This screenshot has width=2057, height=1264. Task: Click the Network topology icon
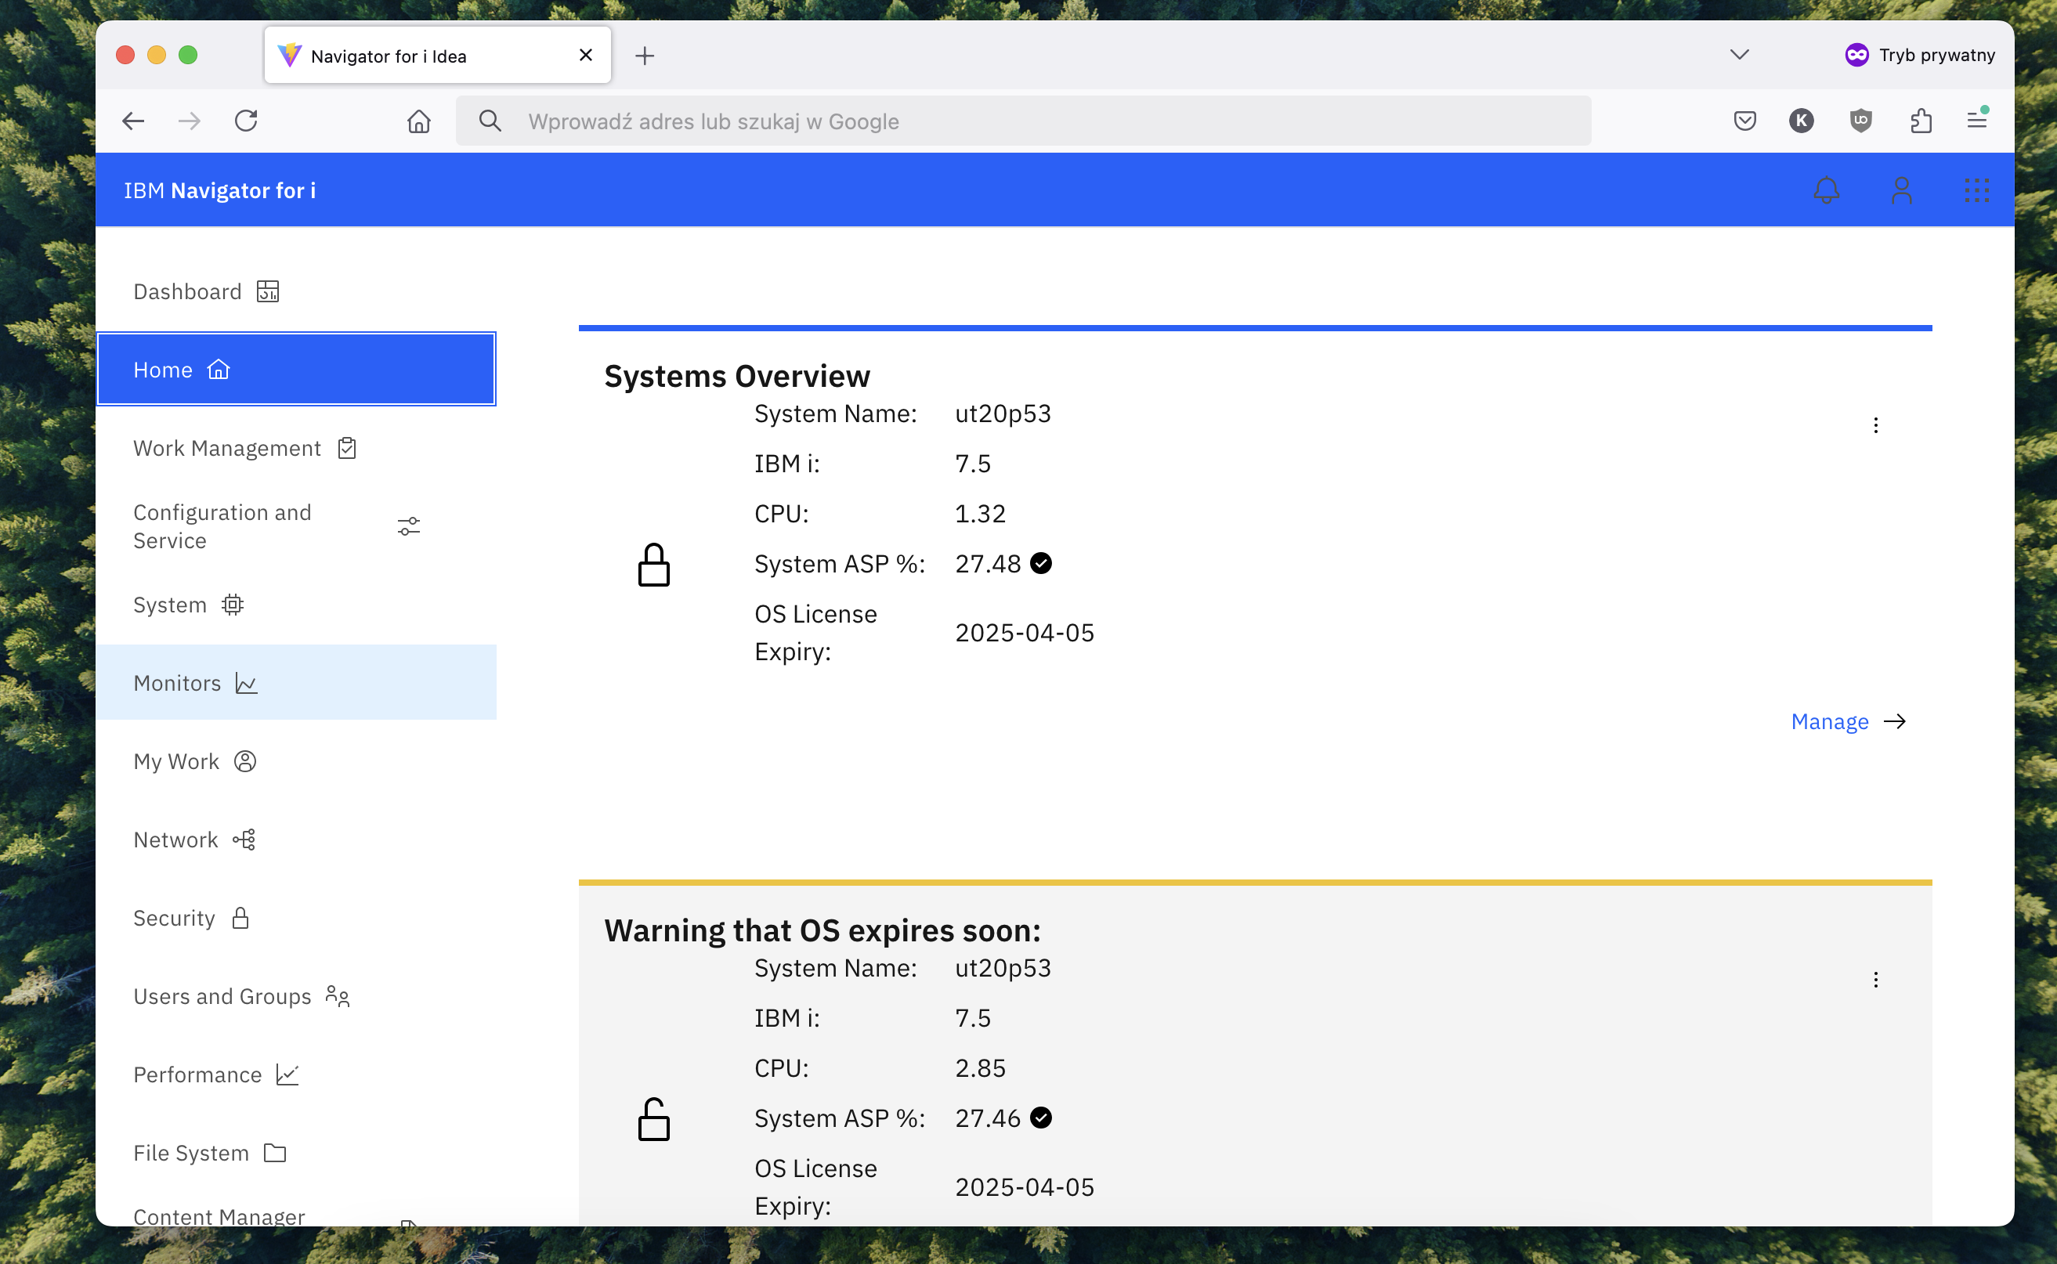coord(244,840)
